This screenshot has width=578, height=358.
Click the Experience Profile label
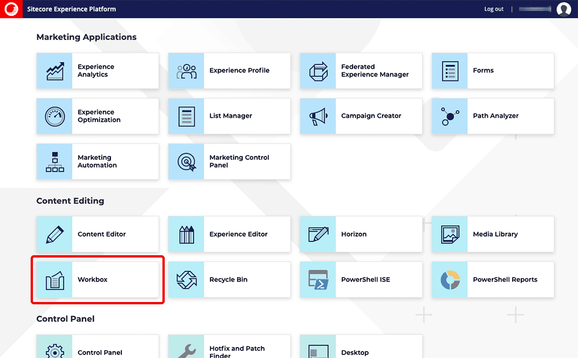(239, 70)
